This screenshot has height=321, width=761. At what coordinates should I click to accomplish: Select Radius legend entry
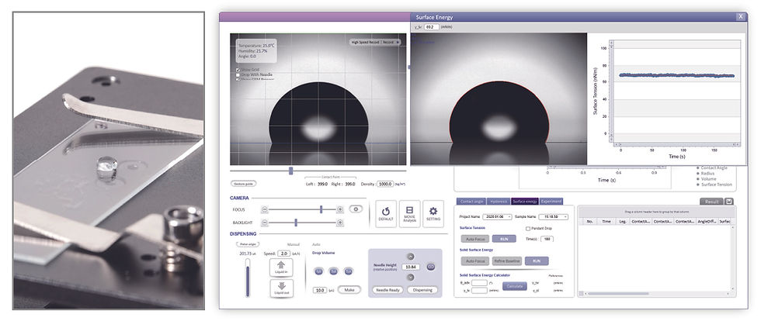[705, 173]
